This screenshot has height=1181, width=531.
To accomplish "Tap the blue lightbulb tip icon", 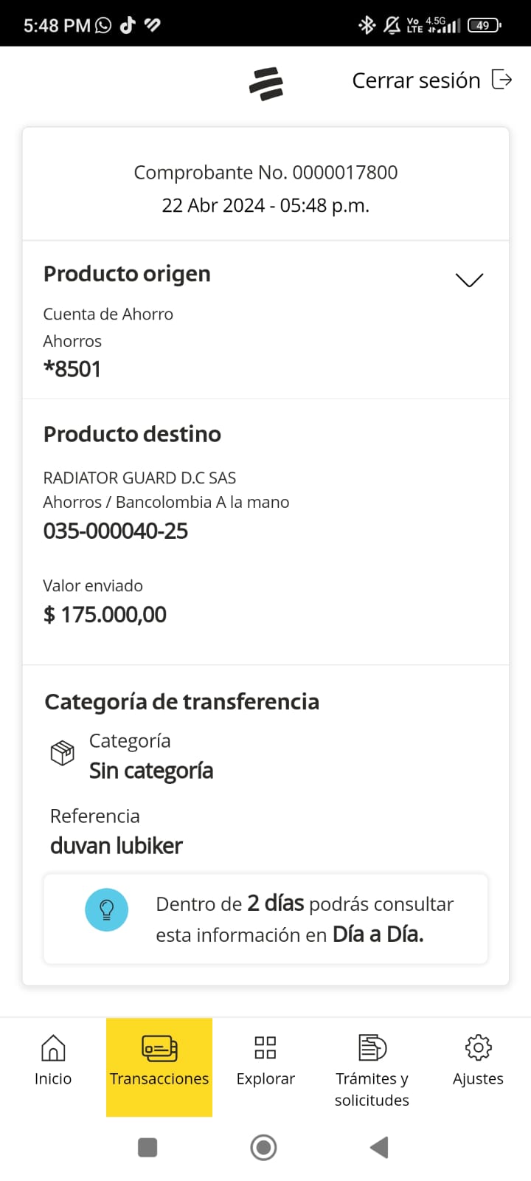I will tap(107, 909).
